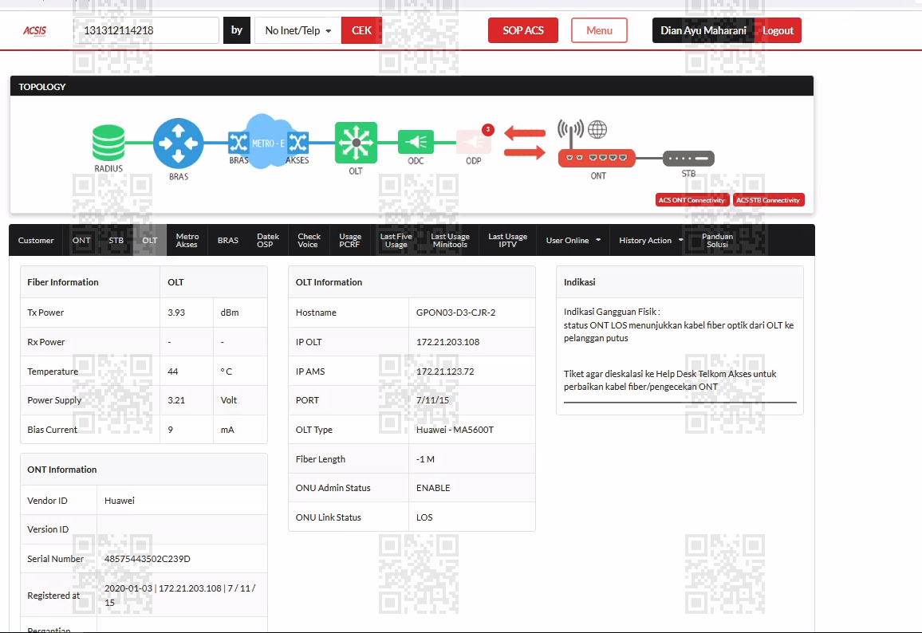
Task: Open the Last Usage IPTV tab
Action: point(507,241)
